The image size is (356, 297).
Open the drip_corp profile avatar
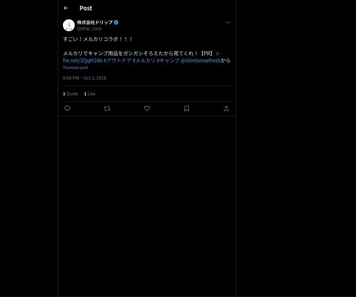pos(69,25)
